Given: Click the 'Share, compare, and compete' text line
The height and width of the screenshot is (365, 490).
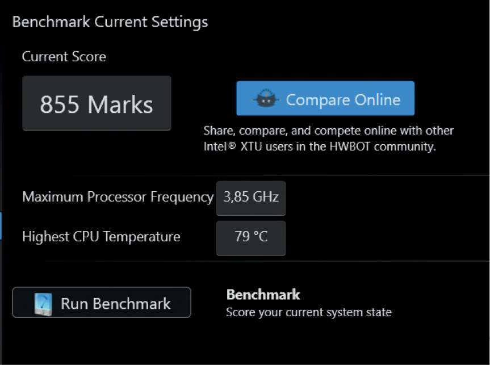Looking at the screenshot, I should coord(328,131).
